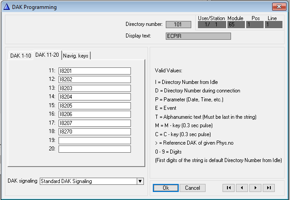The height and width of the screenshot is (200, 290).
Task: Select the DAK 11-20 tab
Action: pos(47,55)
